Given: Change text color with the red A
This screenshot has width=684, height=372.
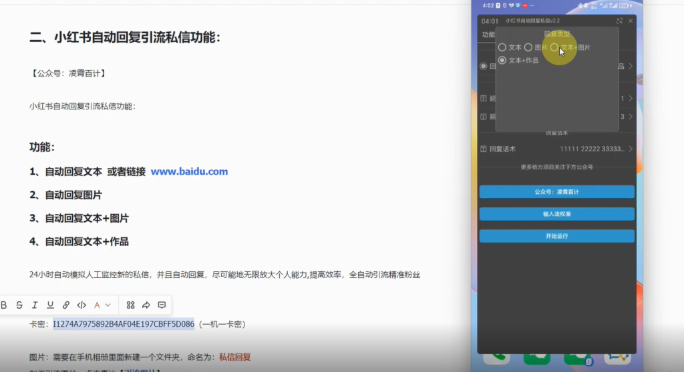Looking at the screenshot, I should 97,305.
